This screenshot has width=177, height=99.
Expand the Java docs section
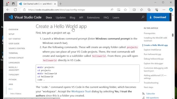coord(11,84)
